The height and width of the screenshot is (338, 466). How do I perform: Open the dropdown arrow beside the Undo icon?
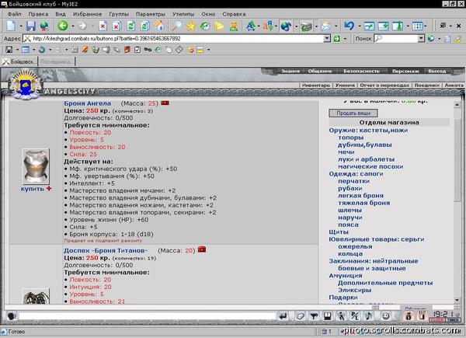tap(360, 26)
